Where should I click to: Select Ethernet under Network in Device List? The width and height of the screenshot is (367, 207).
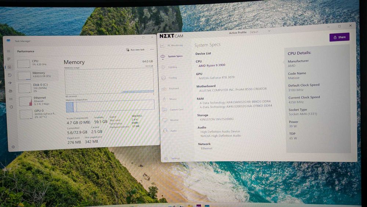207,149
